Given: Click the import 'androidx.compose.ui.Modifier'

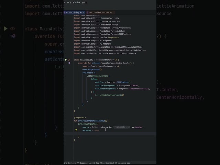Looking at the screenshot, I should point(92,44).
